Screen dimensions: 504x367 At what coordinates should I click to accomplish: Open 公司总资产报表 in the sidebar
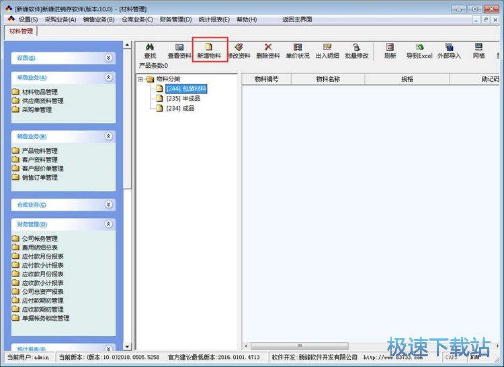(38, 292)
